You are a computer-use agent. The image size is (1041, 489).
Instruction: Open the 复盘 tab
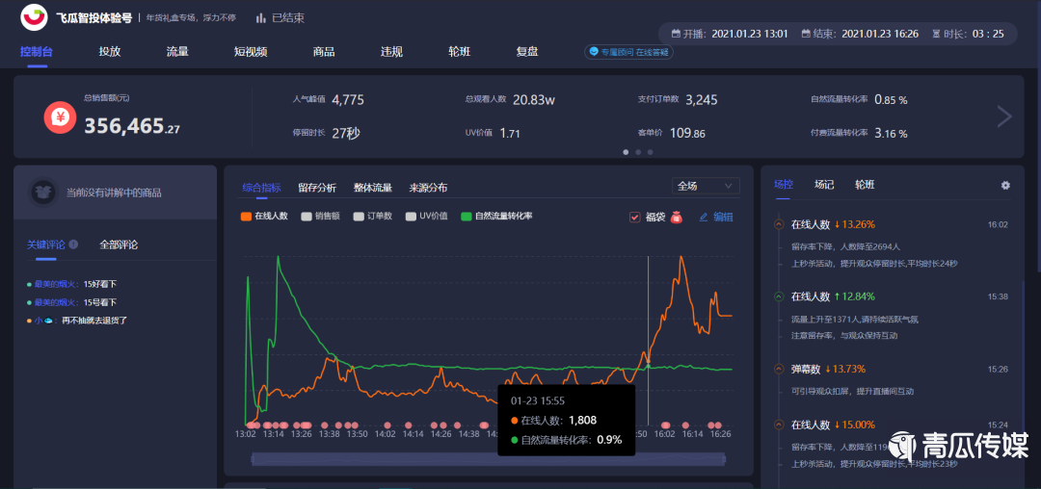[x=527, y=52]
